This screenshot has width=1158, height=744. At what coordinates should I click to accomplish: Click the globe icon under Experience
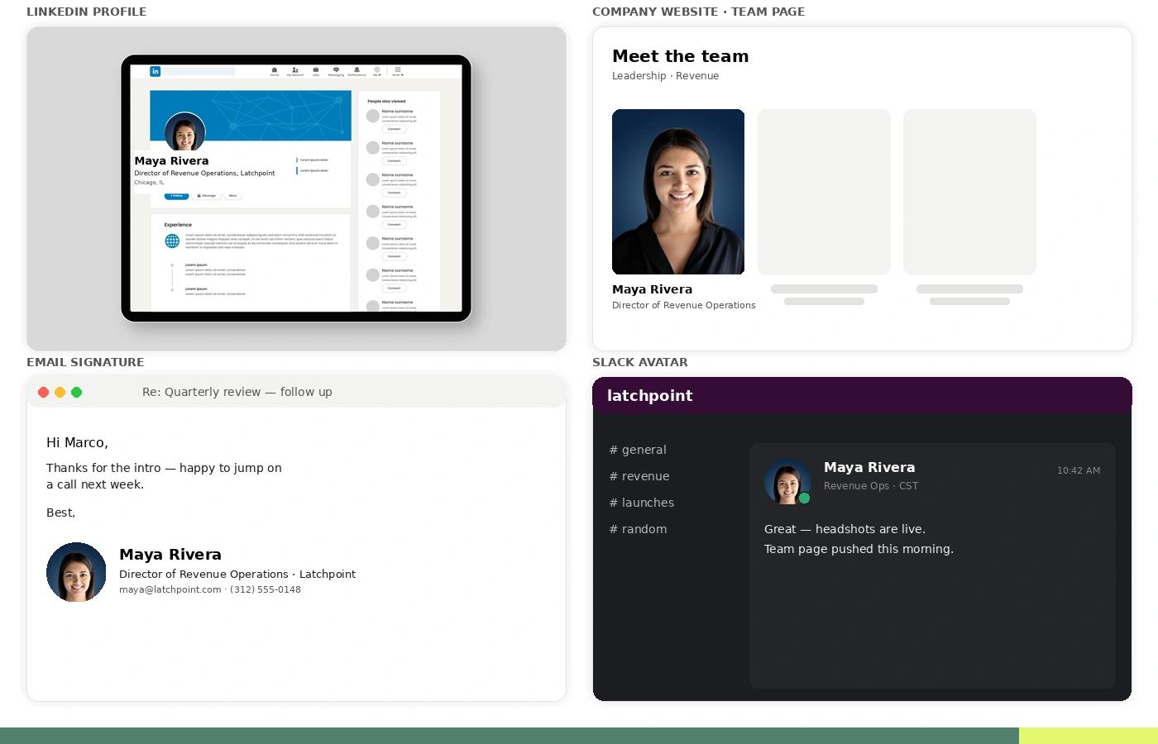(x=172, y=241)
